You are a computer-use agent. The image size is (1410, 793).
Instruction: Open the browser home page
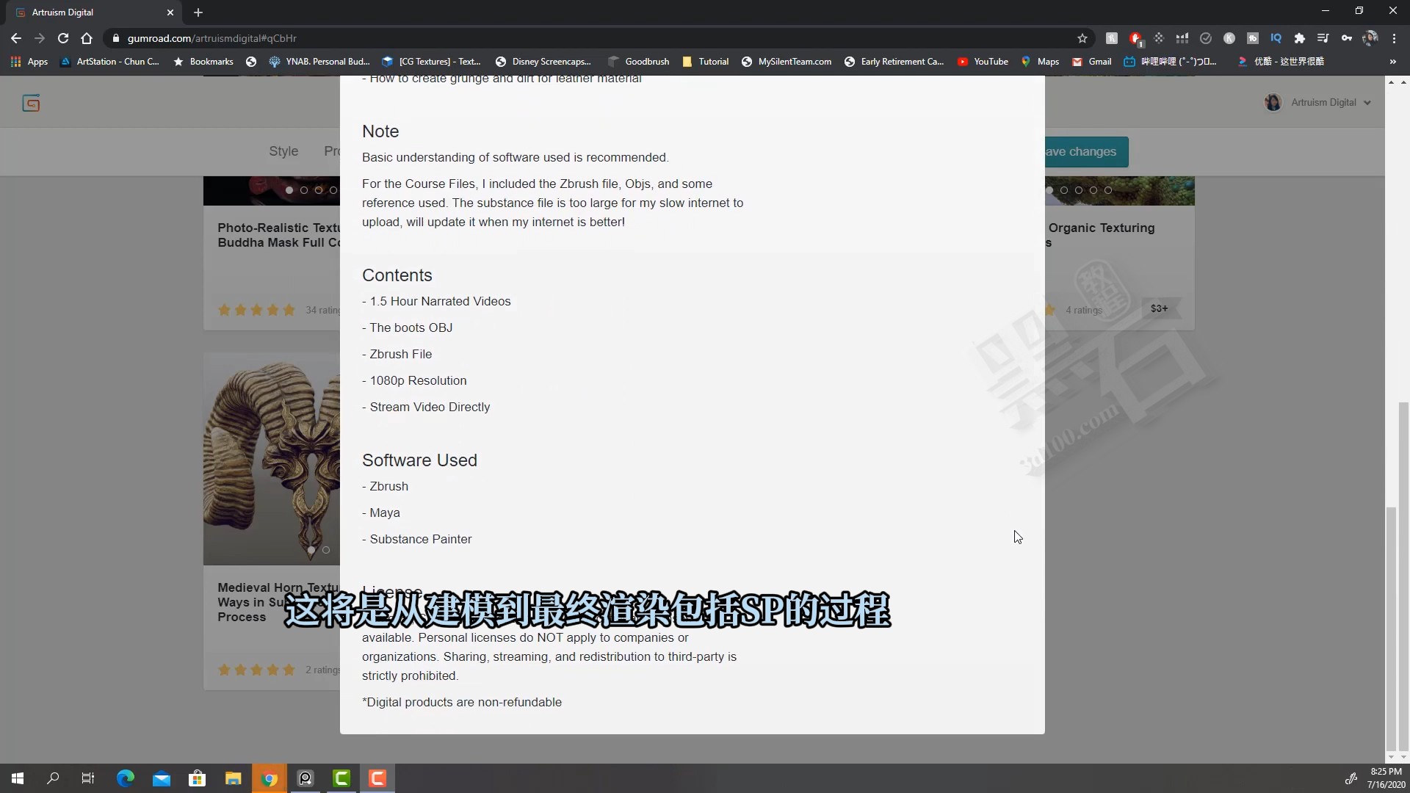click(x=87, y=38)
